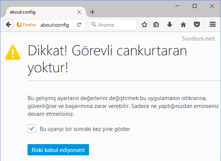This screenshot has height=161, width=221.
Task: Open the downloads arrow icon
Action: [170, 24]
